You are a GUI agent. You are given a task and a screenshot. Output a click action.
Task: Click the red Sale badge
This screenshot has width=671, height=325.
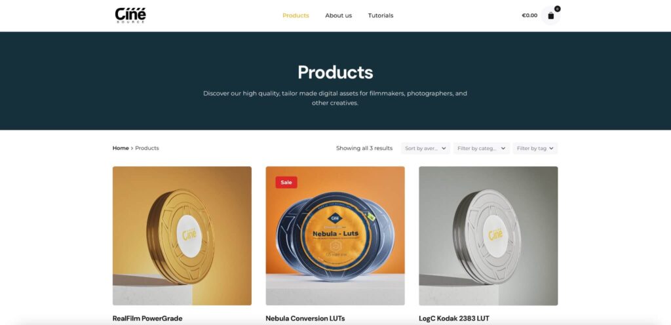(286, 182)
